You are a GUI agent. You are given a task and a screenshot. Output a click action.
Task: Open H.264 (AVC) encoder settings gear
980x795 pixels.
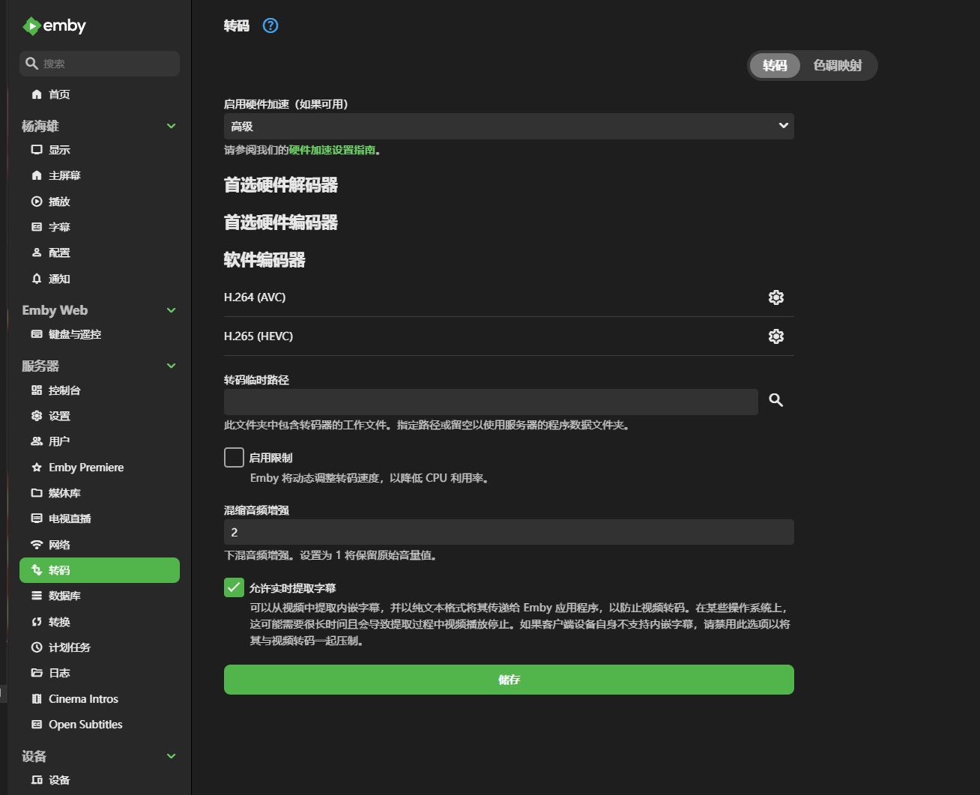click(x=776, y=297)
